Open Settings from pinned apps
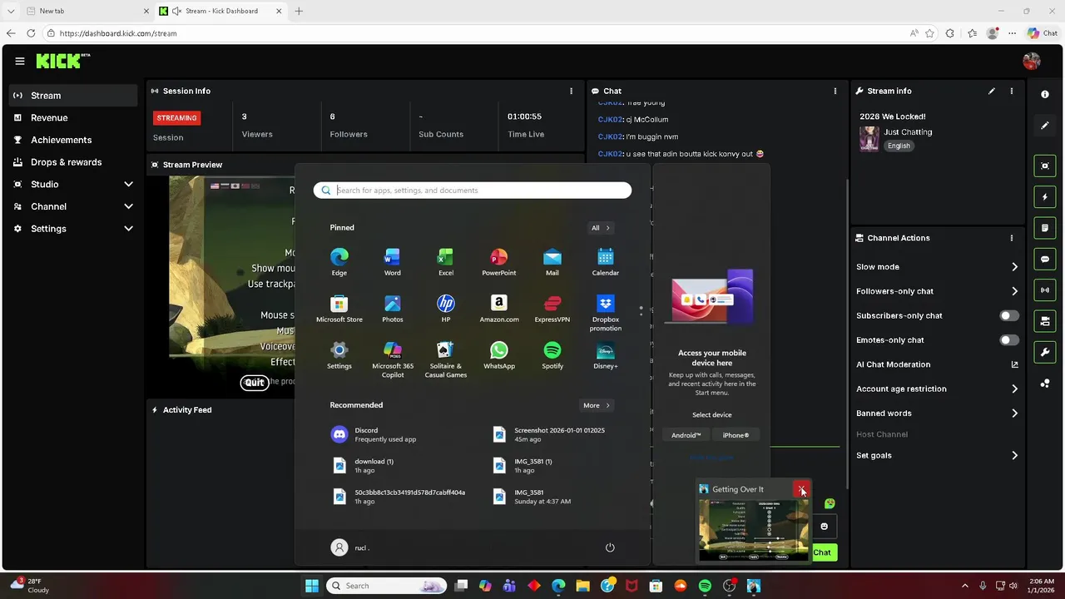 (339, 354)
